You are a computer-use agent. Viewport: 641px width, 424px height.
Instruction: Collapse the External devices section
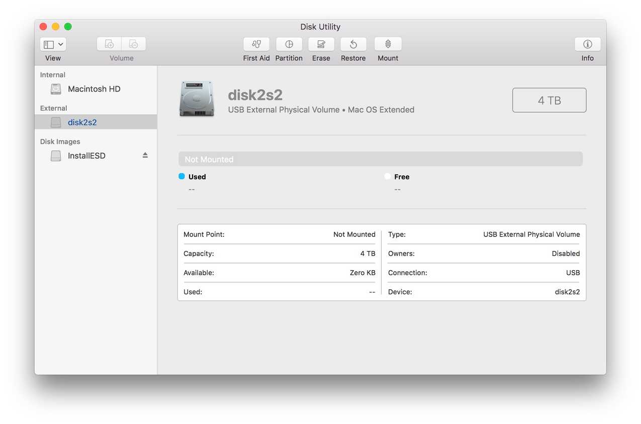(x=53, y=108)
